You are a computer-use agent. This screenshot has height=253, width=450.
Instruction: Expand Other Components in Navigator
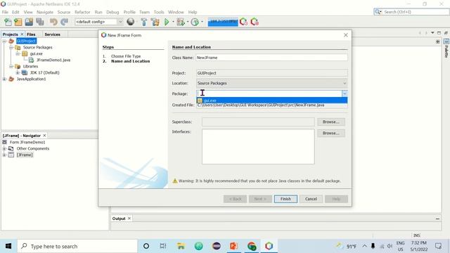point(4,148)
